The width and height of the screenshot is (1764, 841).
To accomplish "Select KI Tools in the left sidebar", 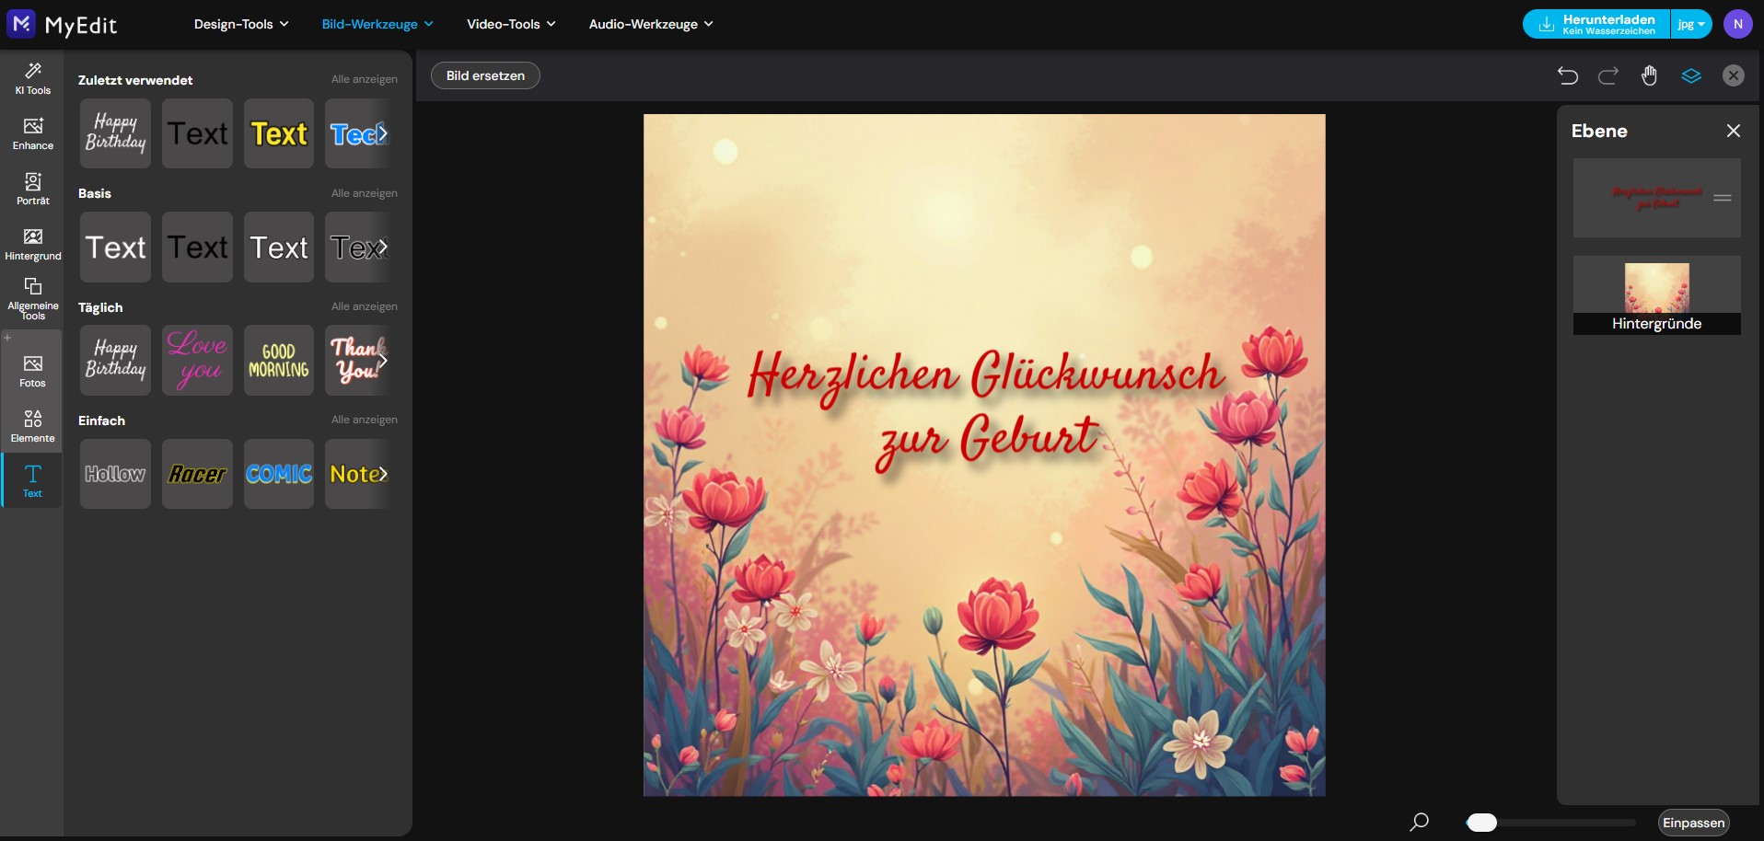I will click(32, 78).
